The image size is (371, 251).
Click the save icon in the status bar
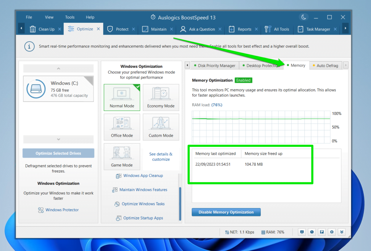(322, 232)
